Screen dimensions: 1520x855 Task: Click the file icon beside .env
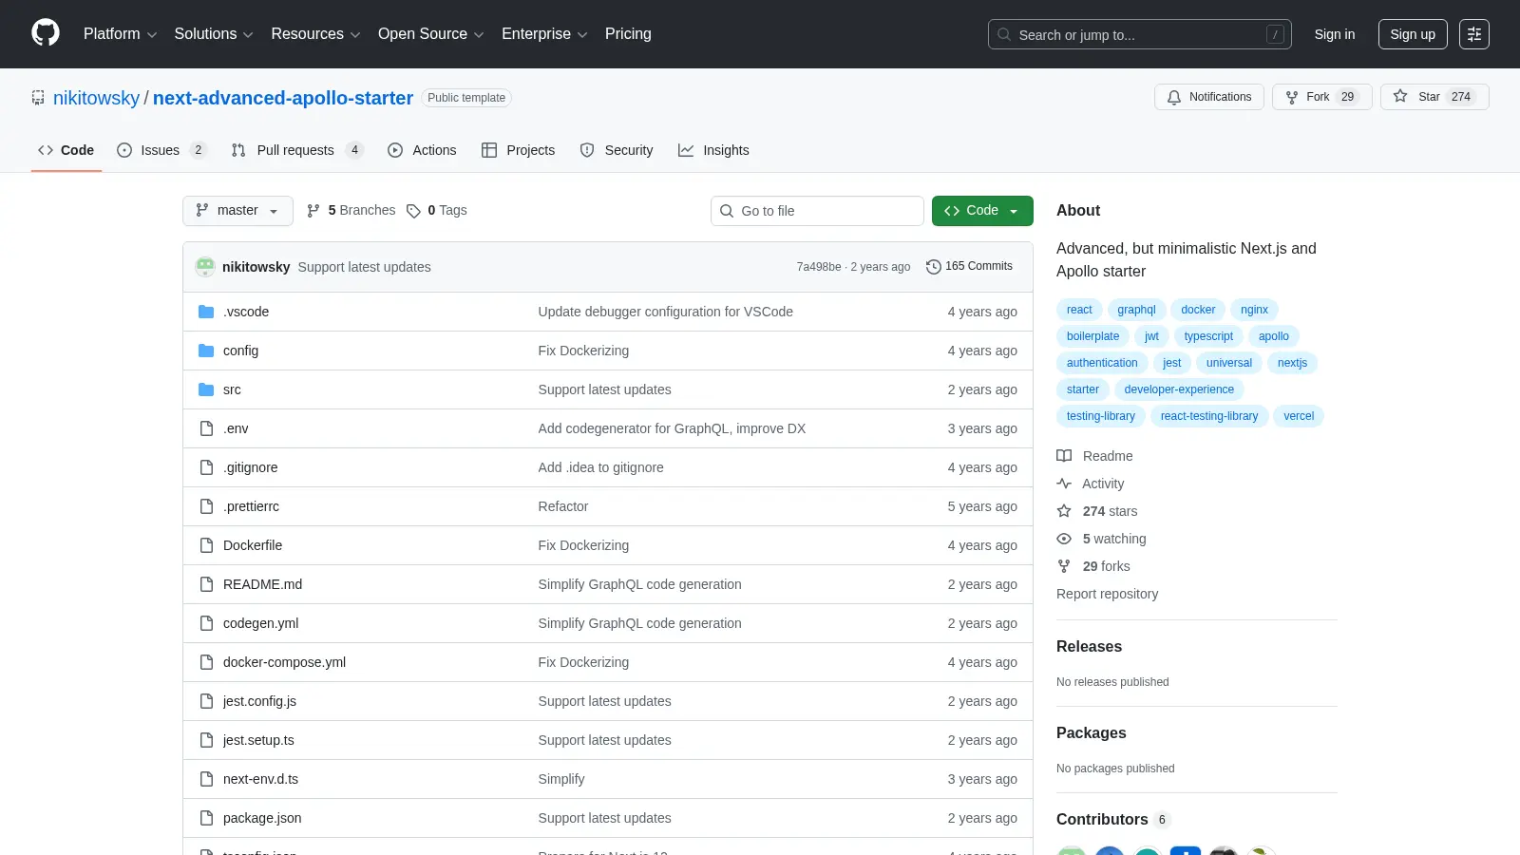pos(206,428)
